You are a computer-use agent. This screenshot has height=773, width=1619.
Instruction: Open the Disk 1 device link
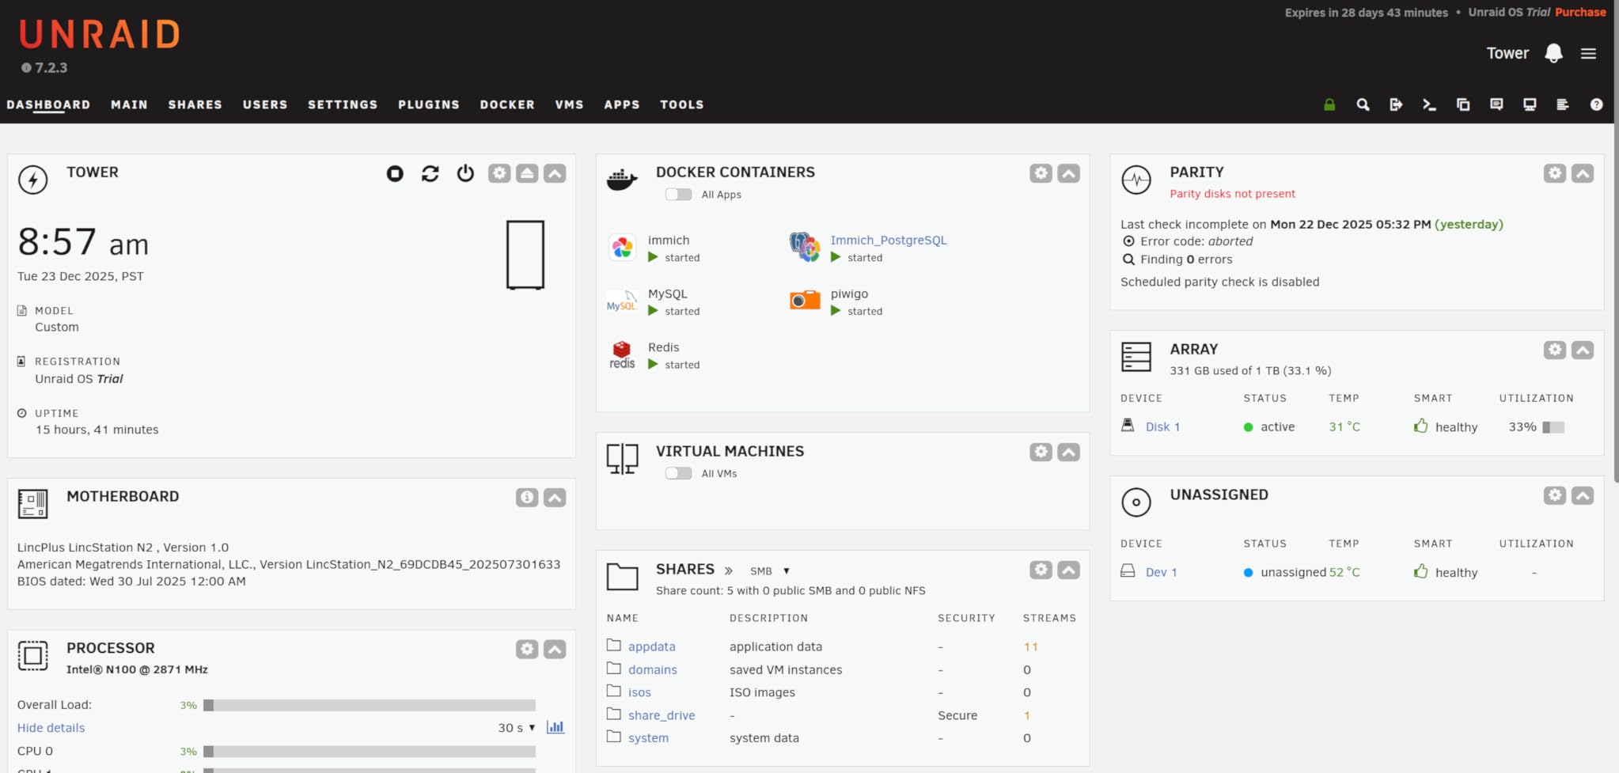(x=1162, y=426)
